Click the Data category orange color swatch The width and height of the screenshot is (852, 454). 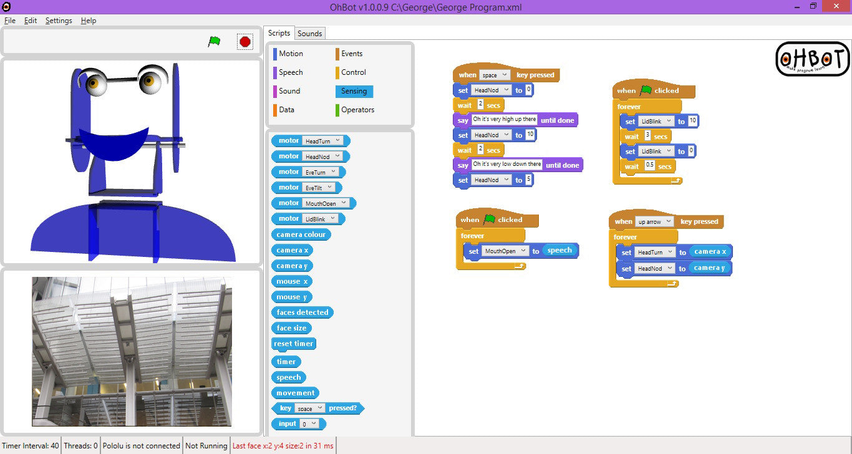pyautogui.click(x=274, y=110)
